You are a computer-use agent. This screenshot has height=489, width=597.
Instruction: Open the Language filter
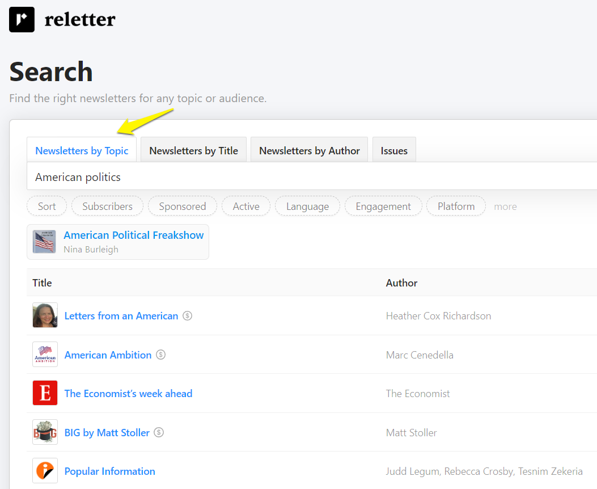(307, 206)
